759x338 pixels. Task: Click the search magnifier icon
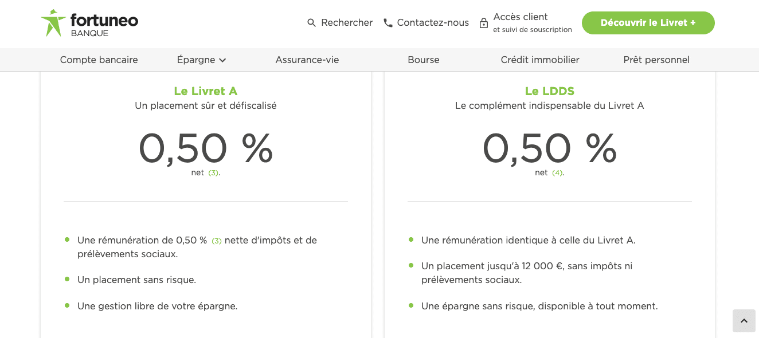(312, 23)
